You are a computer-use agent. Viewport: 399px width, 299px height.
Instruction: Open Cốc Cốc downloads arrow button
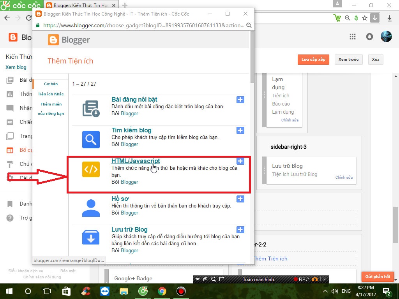coord(375,18)
